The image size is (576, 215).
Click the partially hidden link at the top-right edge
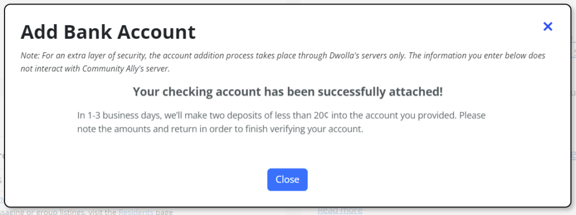(574, 52)
